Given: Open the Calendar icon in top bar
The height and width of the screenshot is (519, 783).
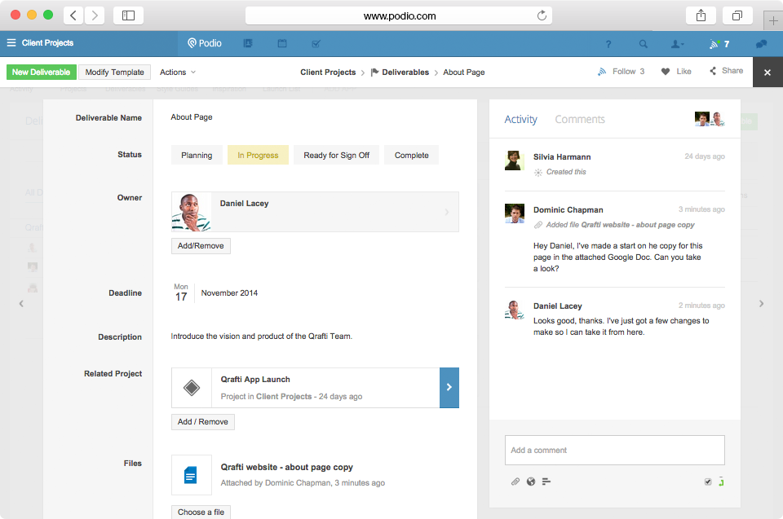Looking at the screenshot, I should (x=282, y=43).
